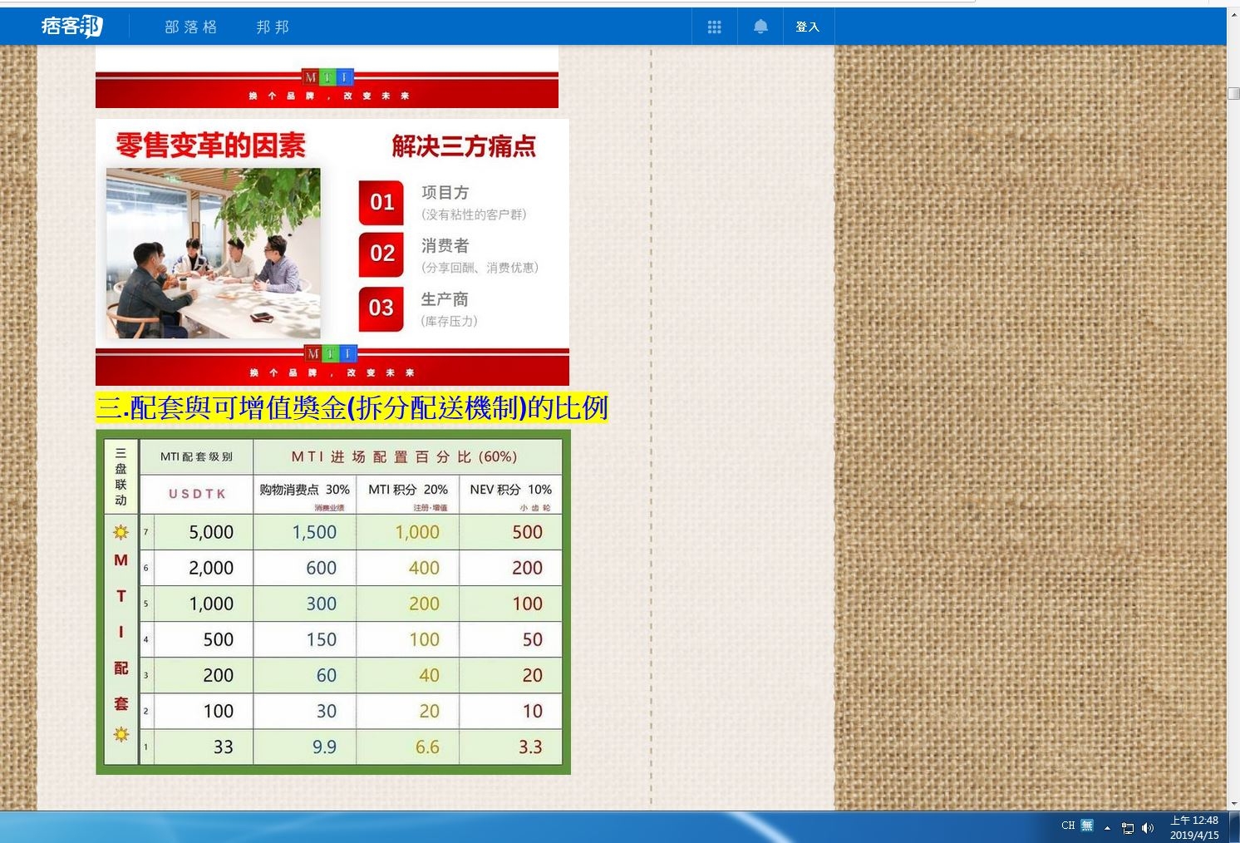
Task: Click the 5,000 cell in the table
Action: pos(204,532)
